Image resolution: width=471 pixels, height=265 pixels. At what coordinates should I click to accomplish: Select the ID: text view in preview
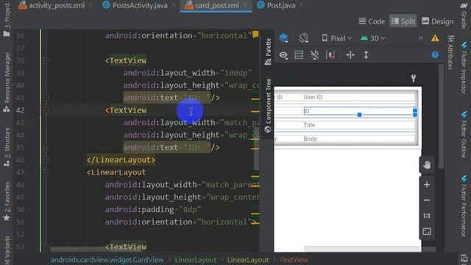359,111
